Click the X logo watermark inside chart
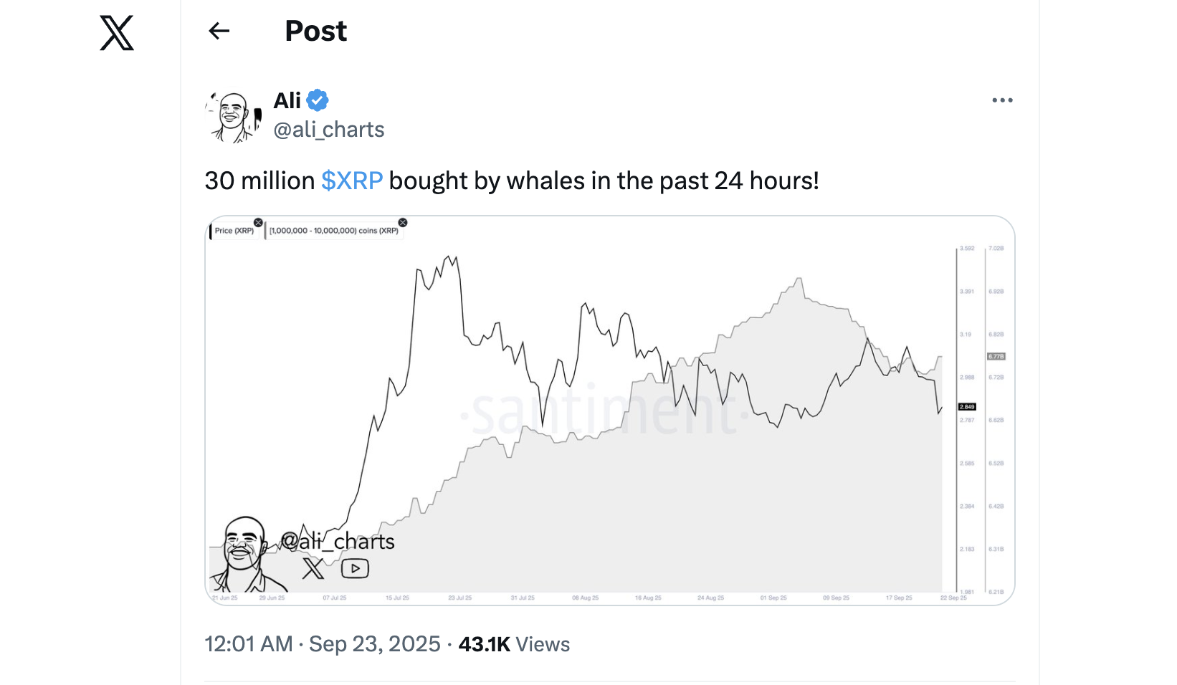This screenshot has width=1177, height=685. tap(313, 569)
